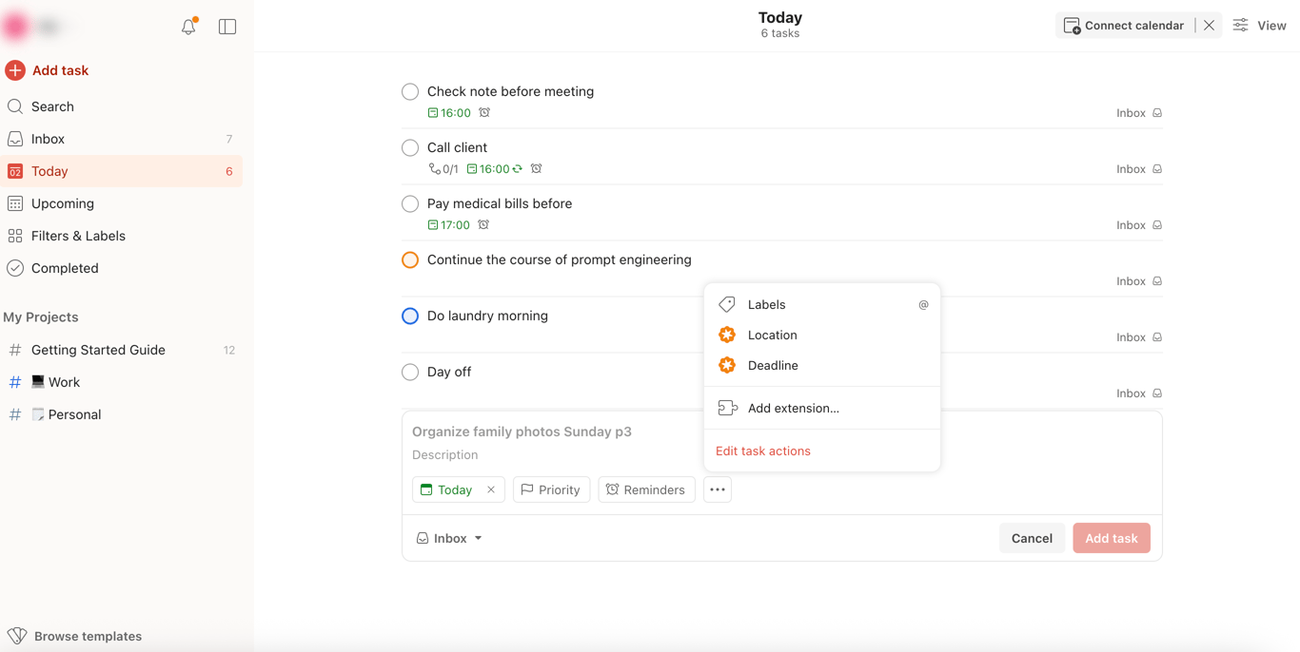
Task: Dismiss the Connect calendar banner
Action: 1209,26
